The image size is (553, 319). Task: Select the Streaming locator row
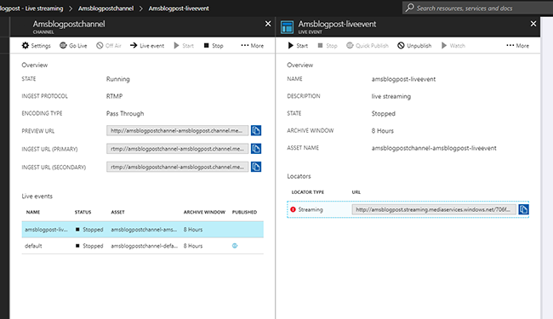(x=408, y=209)
